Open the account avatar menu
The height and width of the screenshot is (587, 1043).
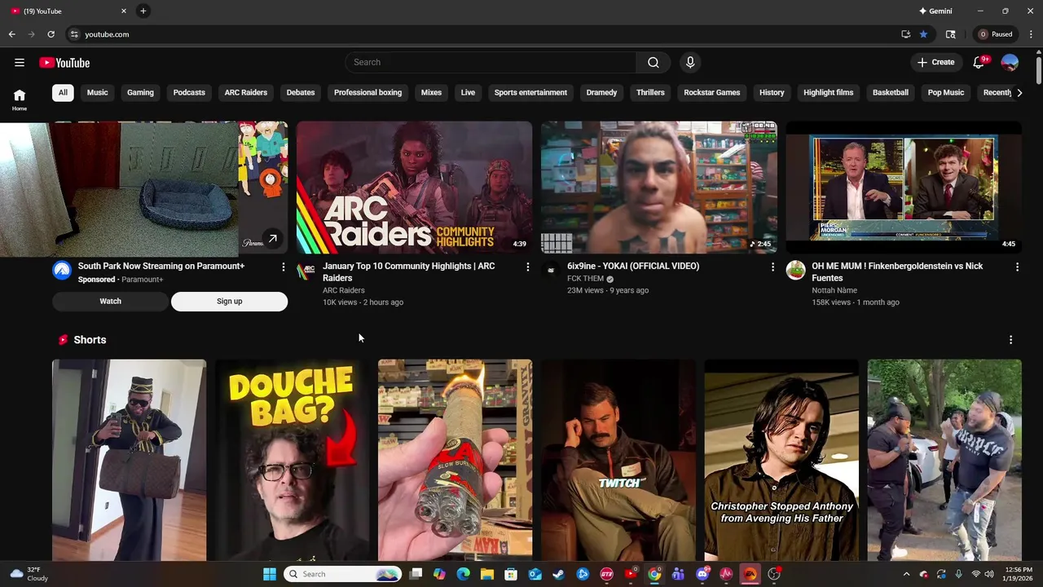tap(1010, 63)
